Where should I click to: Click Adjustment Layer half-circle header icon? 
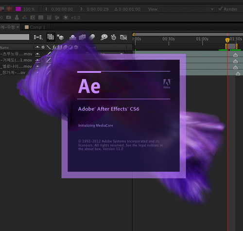click(x=70, y=47)
